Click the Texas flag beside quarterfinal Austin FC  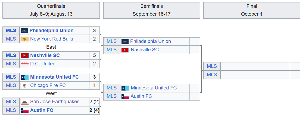pyautogui.click(x=24, y=110)
